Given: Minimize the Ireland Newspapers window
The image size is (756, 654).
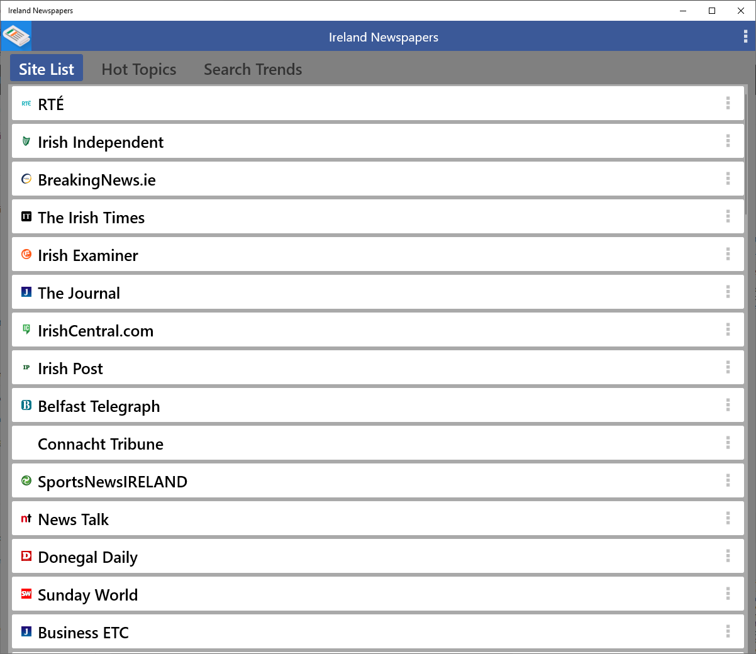Looking at the screenshot, I should point(683,11).
